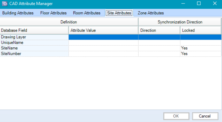Click the Direction column header
222x122 pixels.
point(159,30)
